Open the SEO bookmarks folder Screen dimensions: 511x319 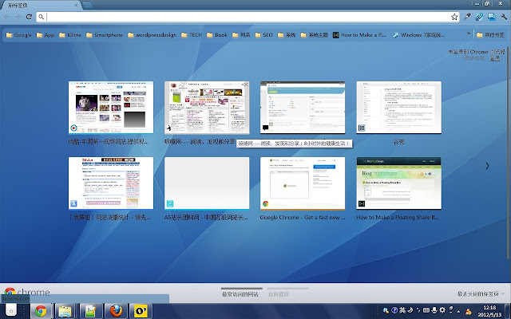[x=263, y=35]
